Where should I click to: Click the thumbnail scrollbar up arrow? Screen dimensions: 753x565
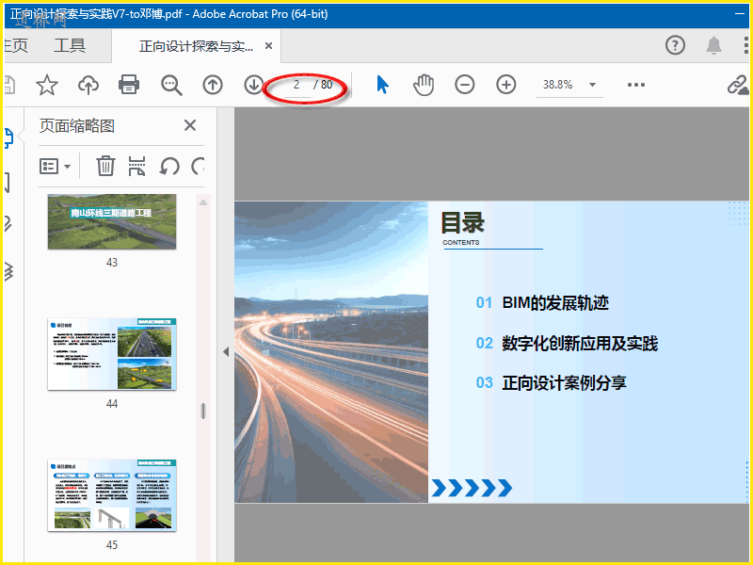[203, 202]
